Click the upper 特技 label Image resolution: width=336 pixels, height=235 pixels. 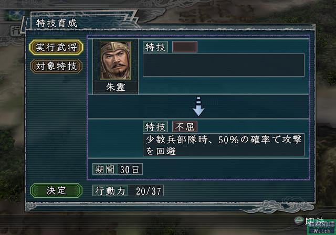pyautogui.click(x=155, y=47)
